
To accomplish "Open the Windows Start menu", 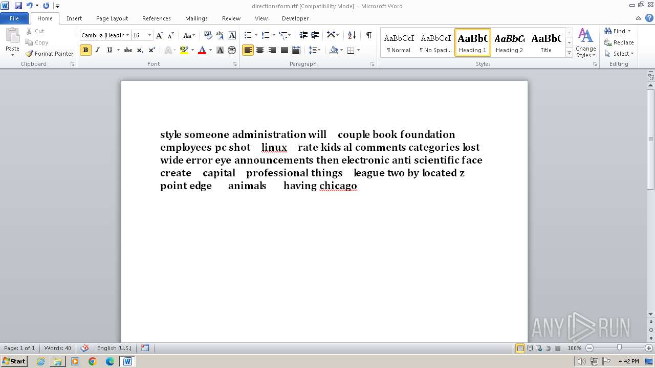I will [14, 361].
